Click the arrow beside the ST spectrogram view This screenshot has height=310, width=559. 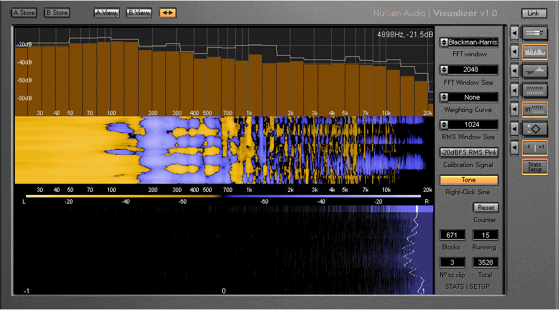[514, 110]
